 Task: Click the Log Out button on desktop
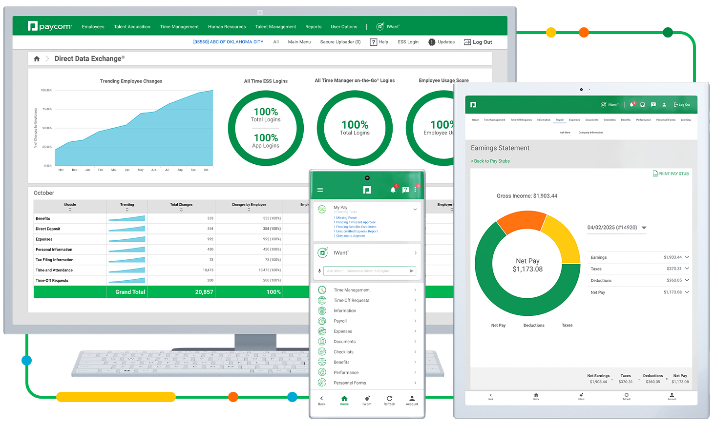coord(478,42)
